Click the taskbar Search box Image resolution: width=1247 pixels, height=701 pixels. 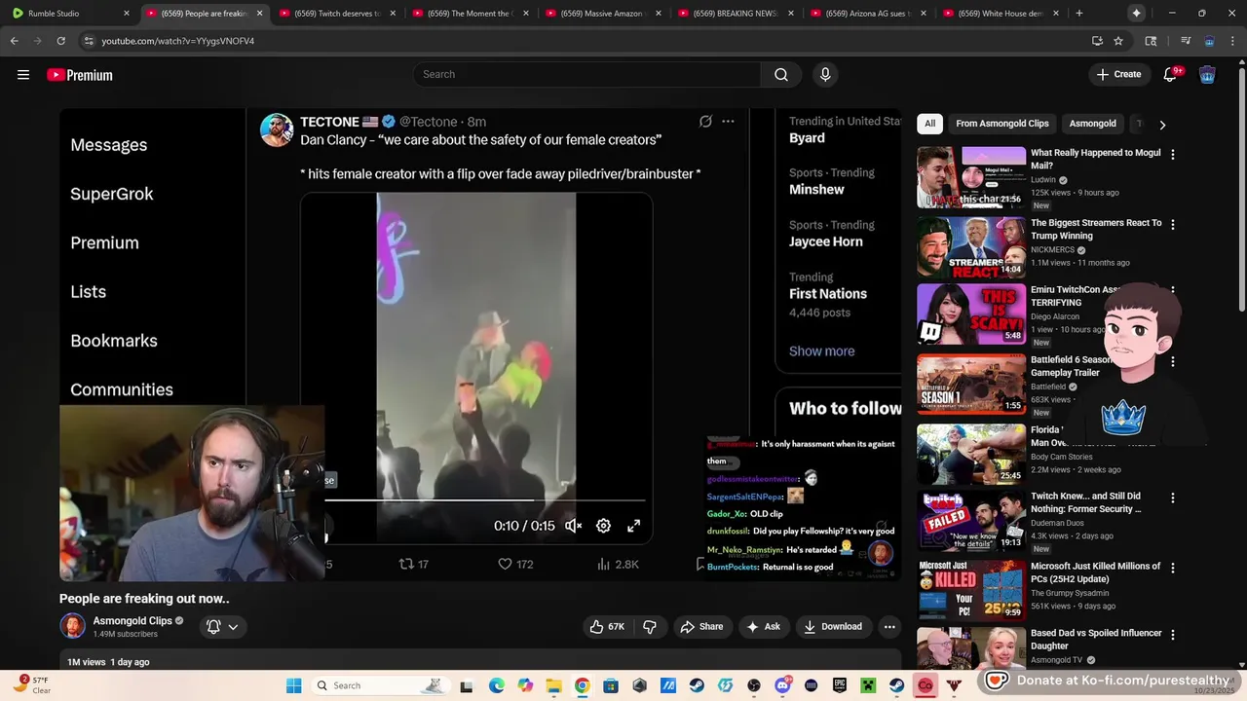[x=381, y=685]
